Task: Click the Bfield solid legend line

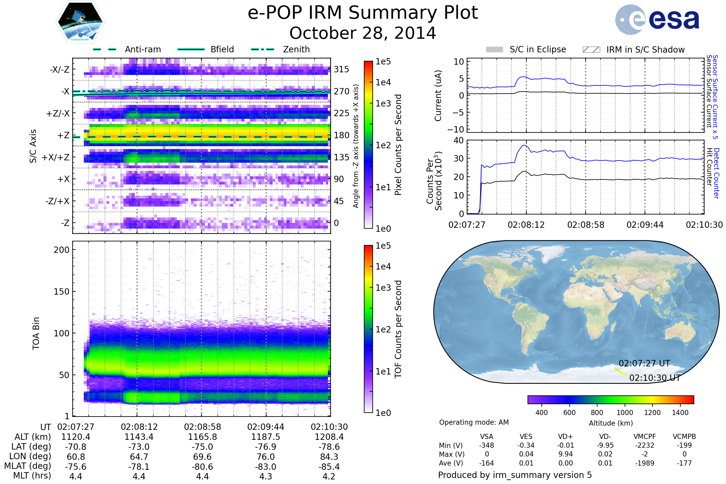Action: (191, 49)
